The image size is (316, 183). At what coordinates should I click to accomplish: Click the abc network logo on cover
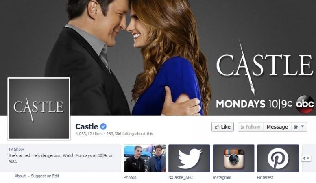[x=305, y=104]
